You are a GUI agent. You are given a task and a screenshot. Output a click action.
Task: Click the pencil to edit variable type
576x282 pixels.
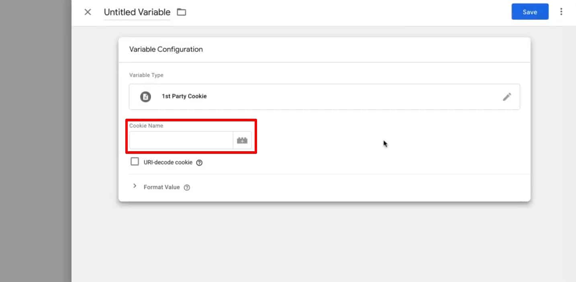[x=507, y=97]
